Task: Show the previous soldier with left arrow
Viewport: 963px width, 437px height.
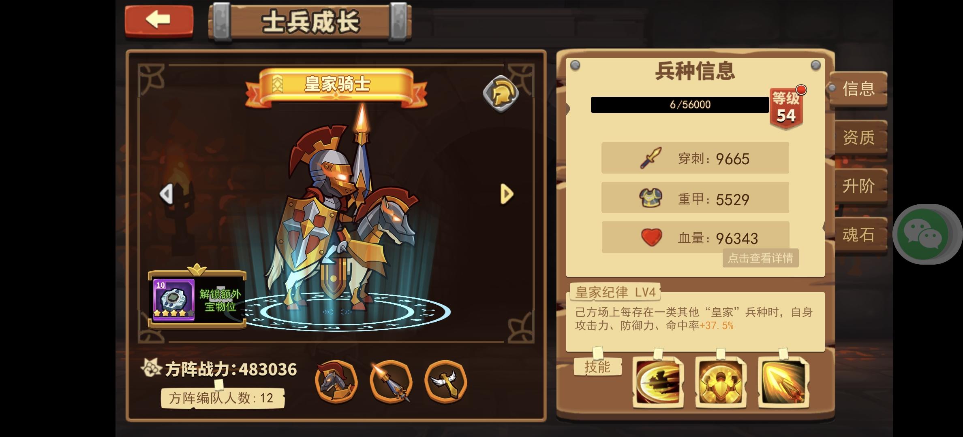Action: (167, 194)
